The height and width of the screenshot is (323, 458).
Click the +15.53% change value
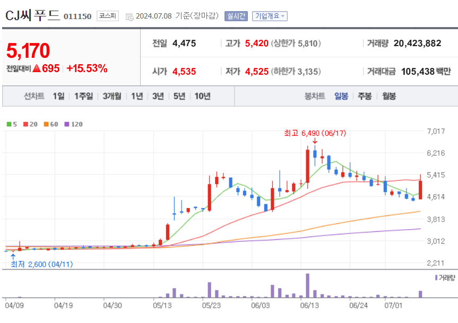coord(87,68)
